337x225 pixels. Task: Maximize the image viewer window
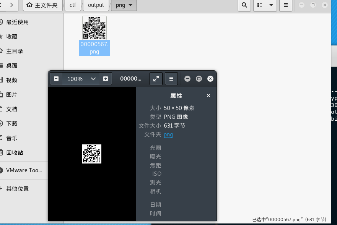tap(199, 79)
